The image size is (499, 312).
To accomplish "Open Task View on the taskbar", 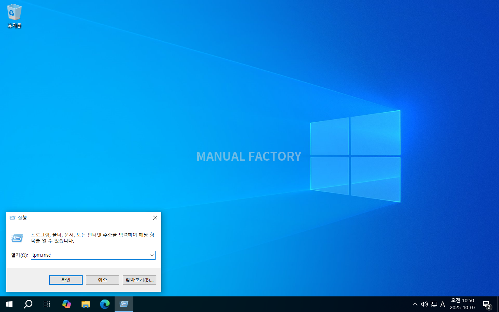I will [x=47, y=304].
